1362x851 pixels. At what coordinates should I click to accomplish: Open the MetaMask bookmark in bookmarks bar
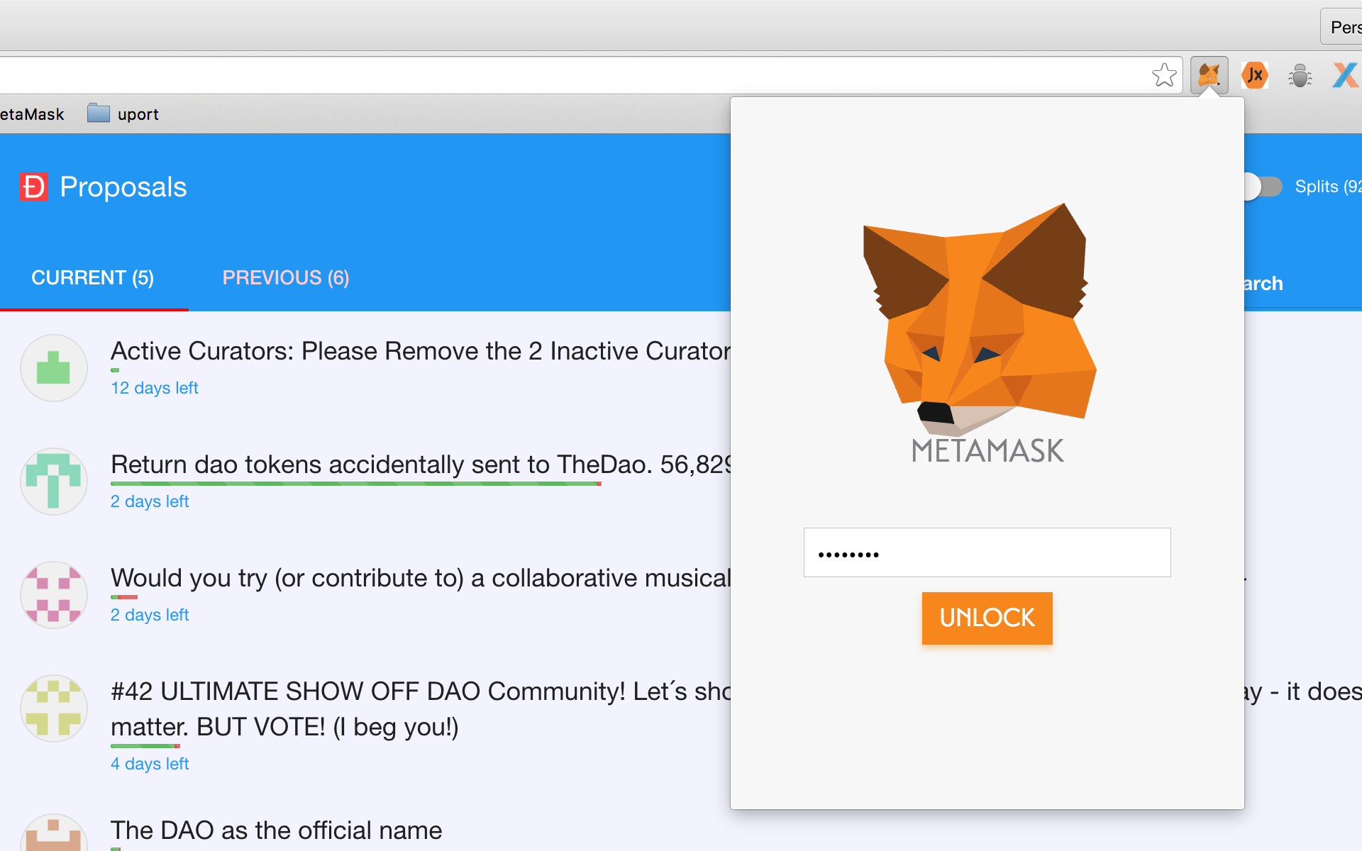pos(32,114)
